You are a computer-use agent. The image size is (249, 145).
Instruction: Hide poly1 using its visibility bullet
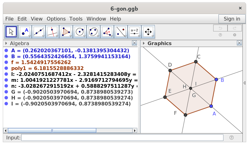(6, 68)
